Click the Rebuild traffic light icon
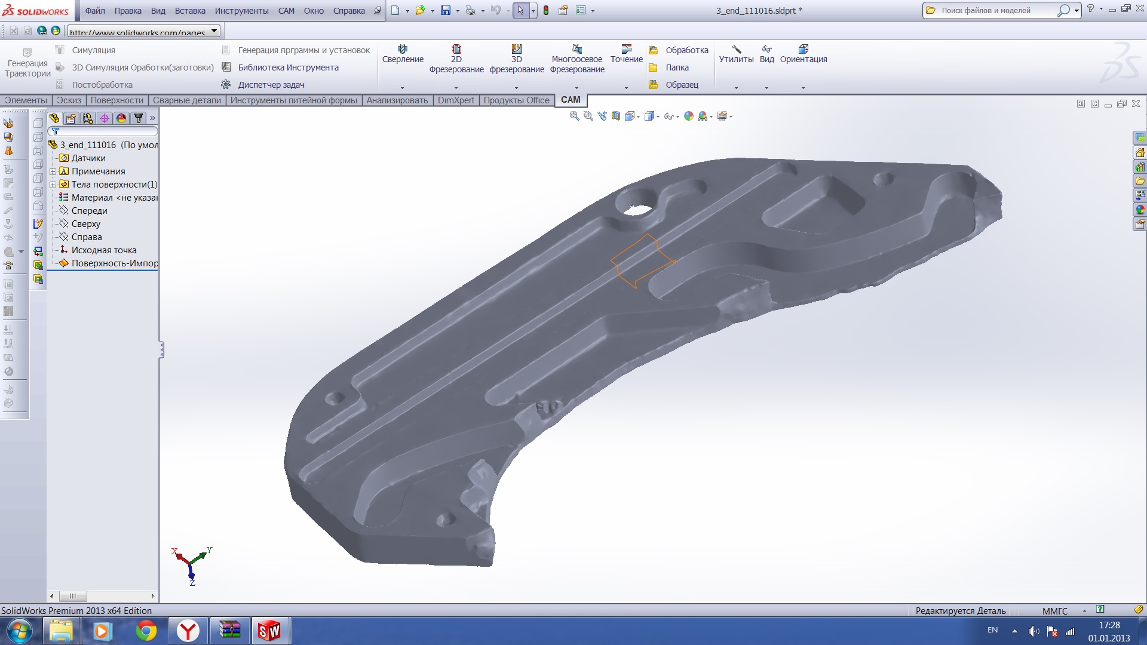Image resolution: width=1147 pixels, height=645 pixels. tap(546, 11)
